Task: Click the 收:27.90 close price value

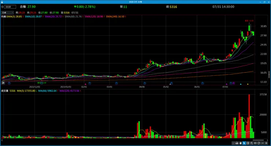Action: [x=54, y=13]
